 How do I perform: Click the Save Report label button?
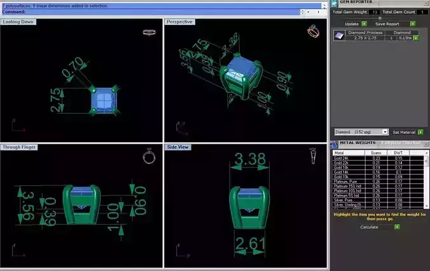(387, 24)
